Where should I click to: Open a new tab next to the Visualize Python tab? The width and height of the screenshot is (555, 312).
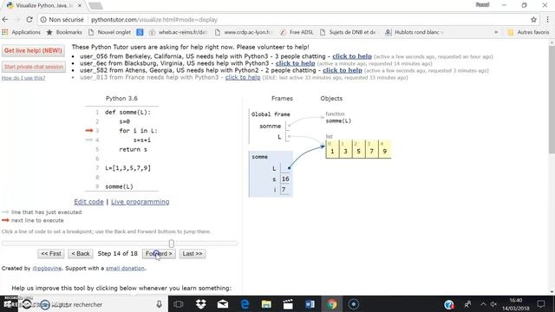coord(95,6)
